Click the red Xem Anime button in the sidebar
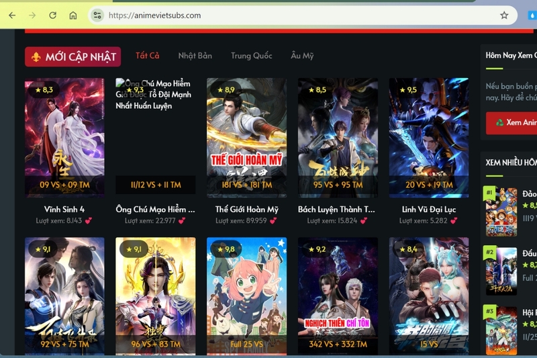 511,123
